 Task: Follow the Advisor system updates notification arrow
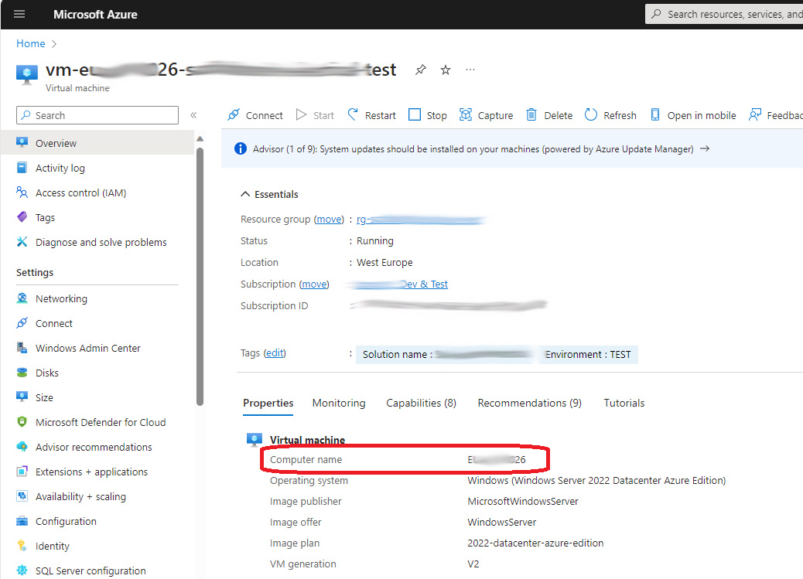pyautogui.click(x=704, y=148)
